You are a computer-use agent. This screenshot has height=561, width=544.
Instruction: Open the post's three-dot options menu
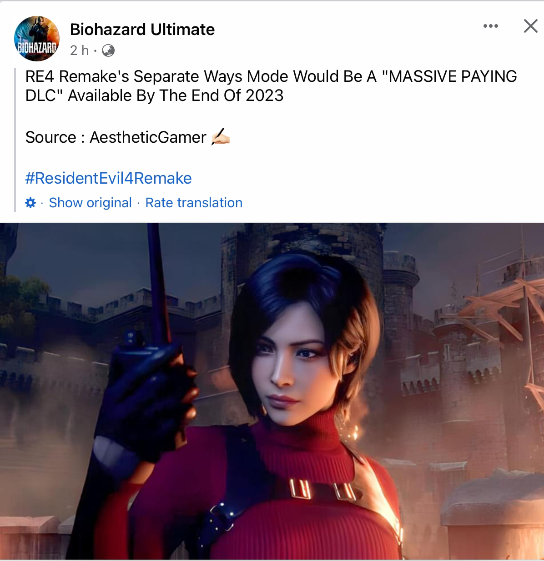(491, 26)
